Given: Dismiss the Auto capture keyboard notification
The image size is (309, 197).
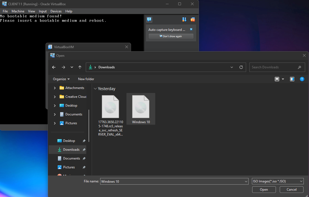Looking at the screenshot, I should pos(191,29).
